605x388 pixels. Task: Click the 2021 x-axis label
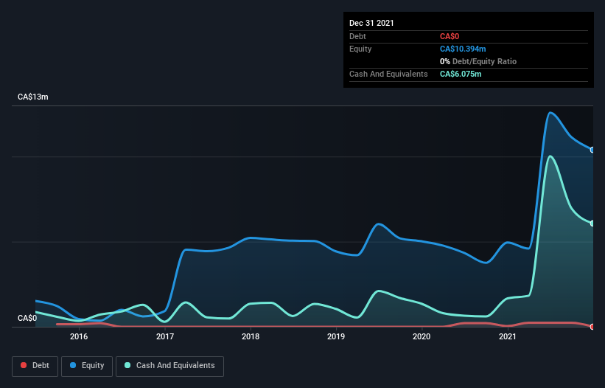508,336
